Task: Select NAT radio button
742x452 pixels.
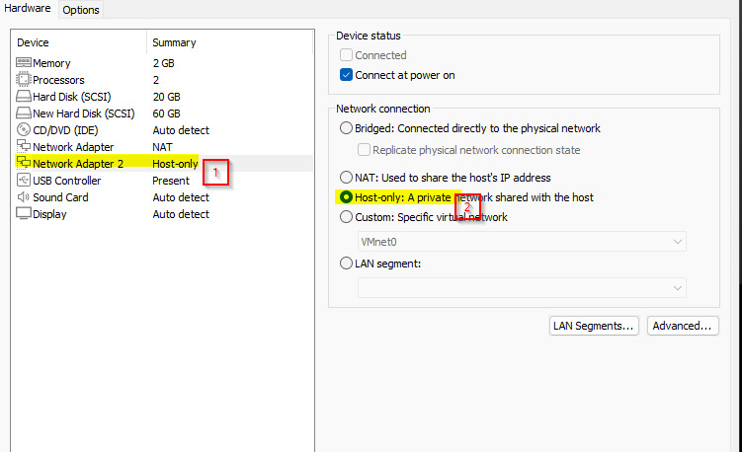Action: pyautogui.click(x=347, y=178)
